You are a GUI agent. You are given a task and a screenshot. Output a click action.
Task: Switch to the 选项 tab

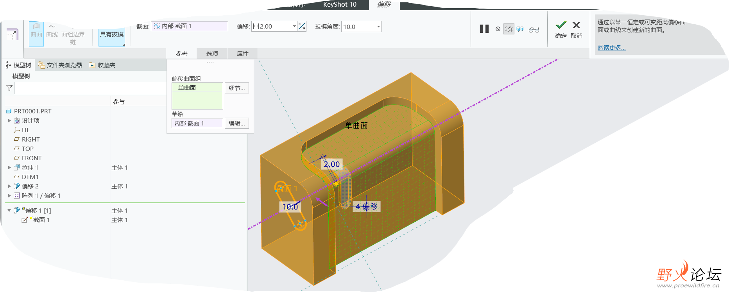point(212,54)
